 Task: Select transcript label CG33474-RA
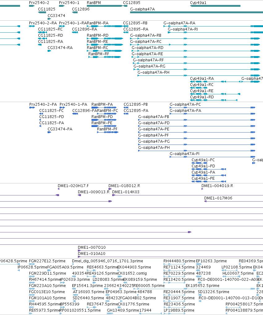tap(60, 48)
